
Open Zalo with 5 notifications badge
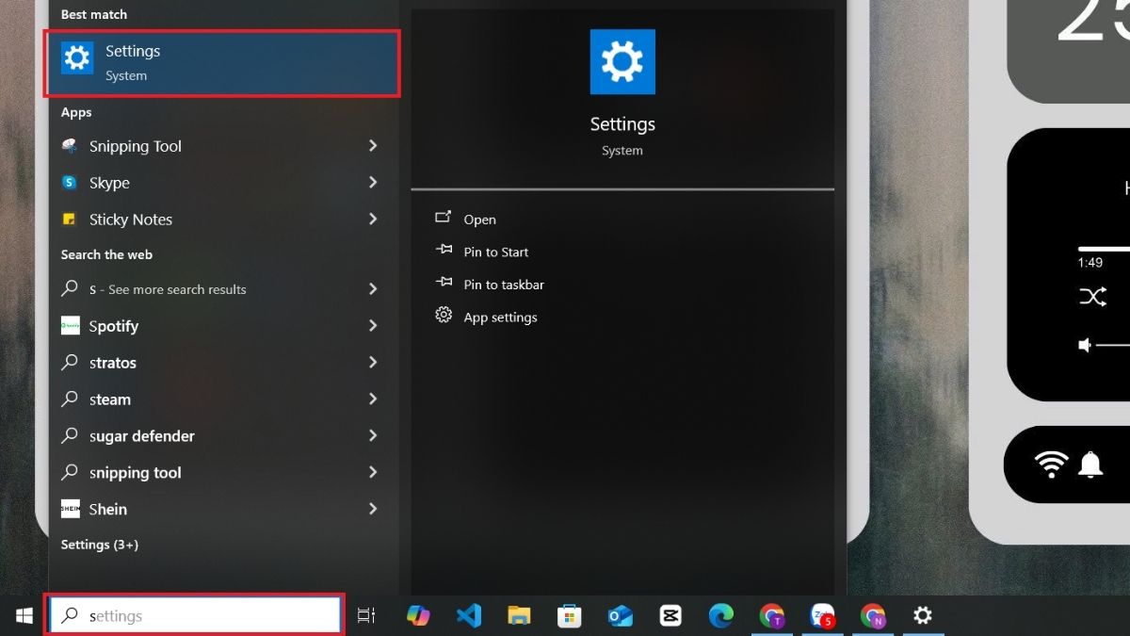click(822, 616)
